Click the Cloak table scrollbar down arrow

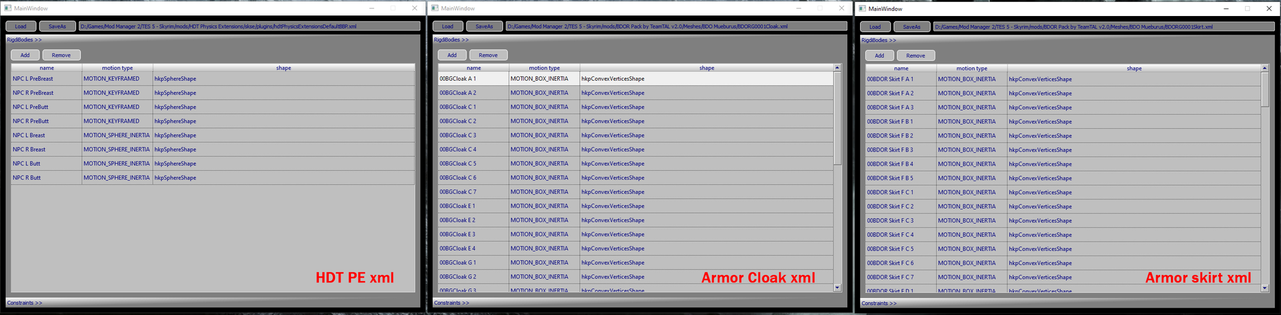pyautogui.click(x=837, y=288)
